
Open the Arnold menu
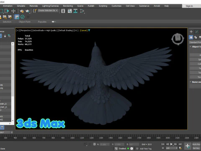coord(157,6)
